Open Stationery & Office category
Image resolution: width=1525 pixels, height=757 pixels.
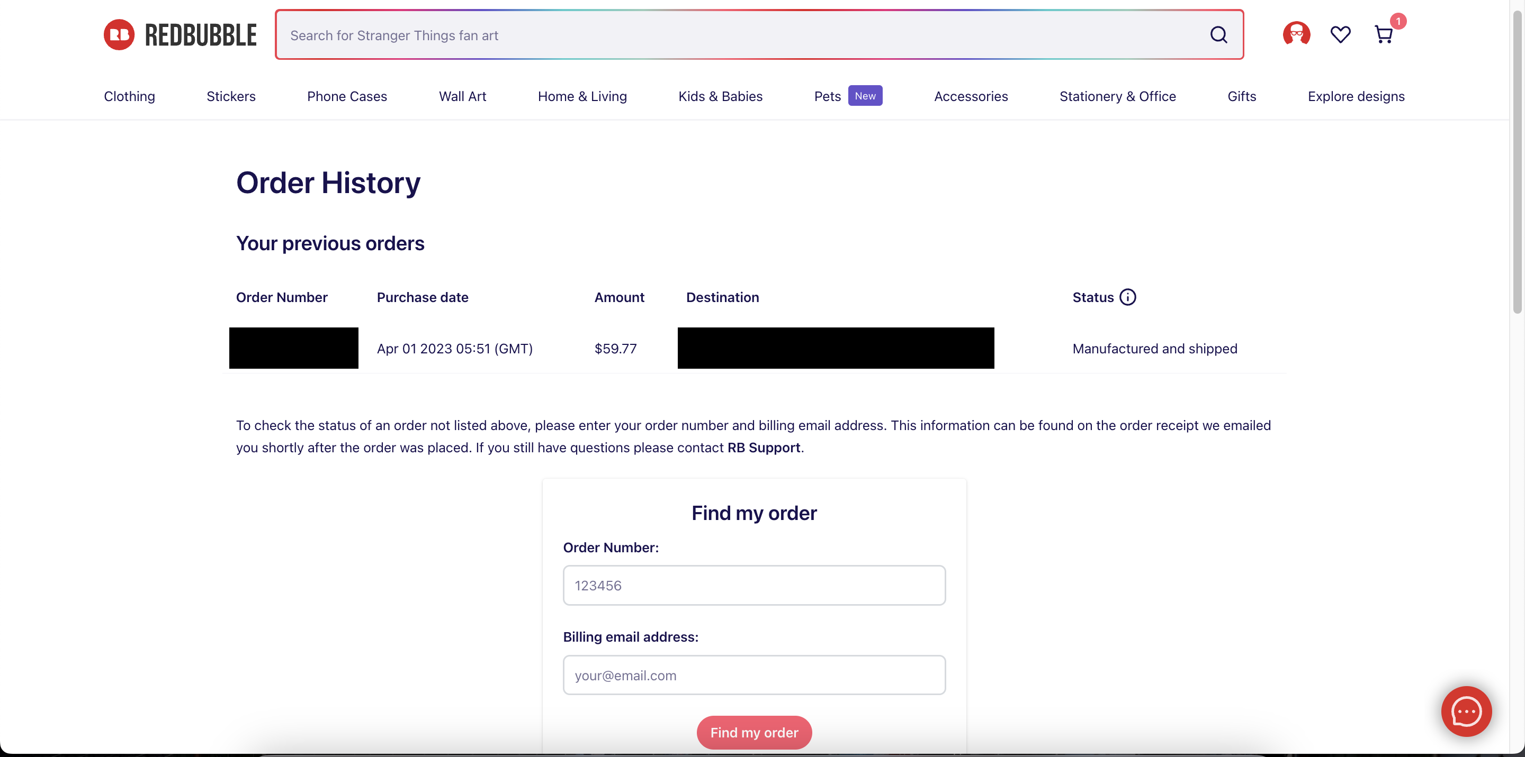tap(1117, 96)
